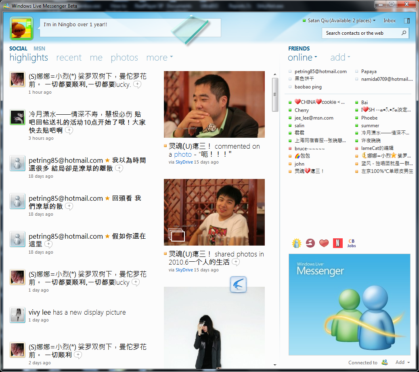Click the 冷月潇水 post avatar

[x=18, y=117]
